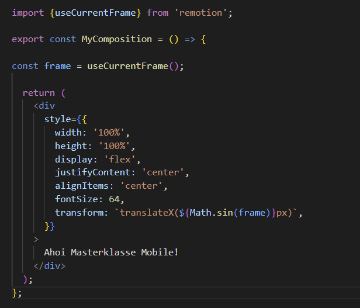Click the 'display' property name
Viewport: 360px width, 308px height.
(x=74, y=160)
